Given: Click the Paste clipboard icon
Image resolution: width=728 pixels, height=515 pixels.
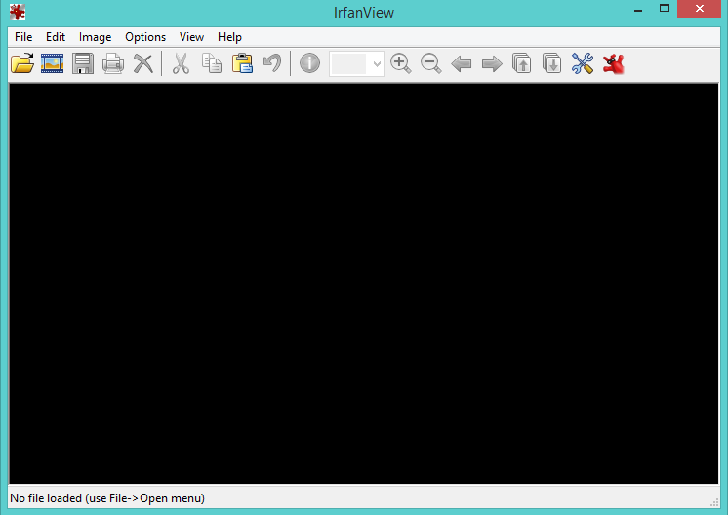Looking at the screenshot, I should (242, 64).
